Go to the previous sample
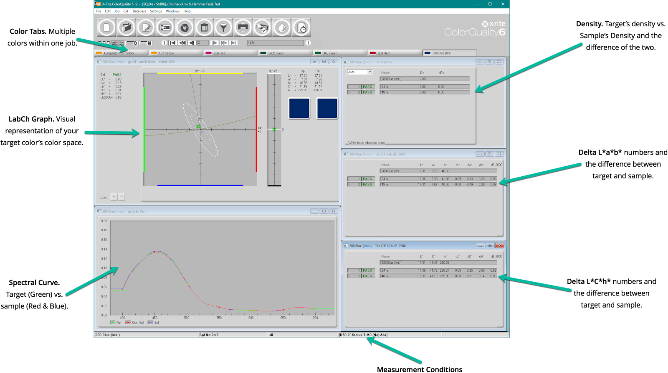 (192, 43)
